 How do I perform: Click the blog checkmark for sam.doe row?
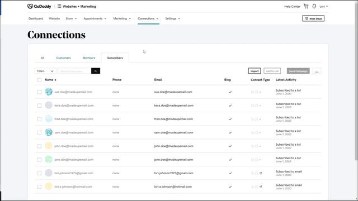coord(230,133)
